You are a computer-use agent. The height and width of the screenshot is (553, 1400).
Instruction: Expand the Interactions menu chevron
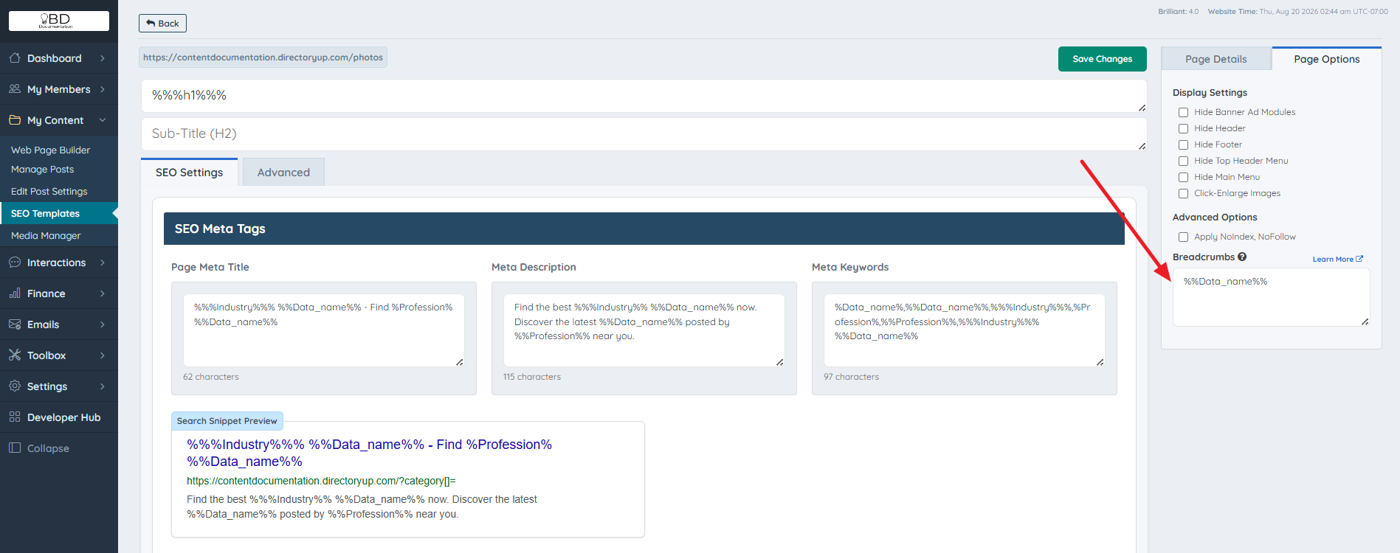pyautogui.click(x=103, y=262)
